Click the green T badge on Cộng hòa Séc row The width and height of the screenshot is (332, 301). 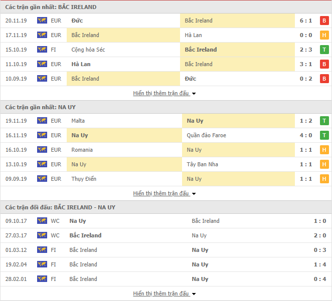tap(324, 50)
